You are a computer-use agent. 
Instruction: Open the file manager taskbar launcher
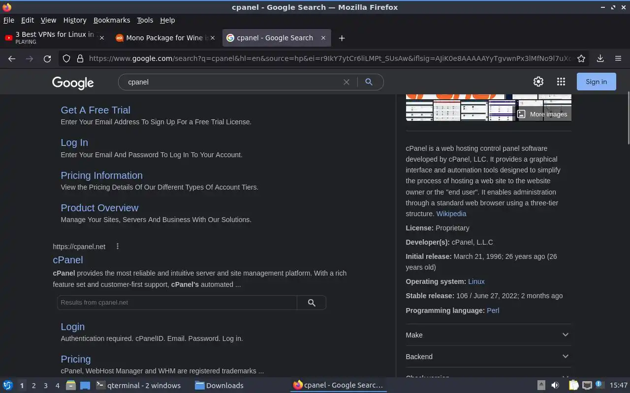[70, 385]
